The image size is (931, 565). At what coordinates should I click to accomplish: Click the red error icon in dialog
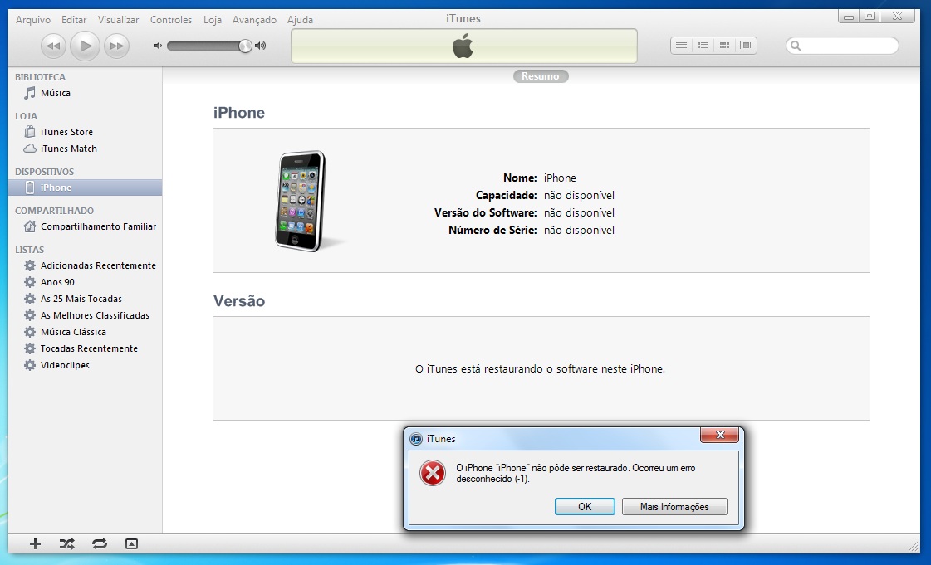tap(433, 473)
